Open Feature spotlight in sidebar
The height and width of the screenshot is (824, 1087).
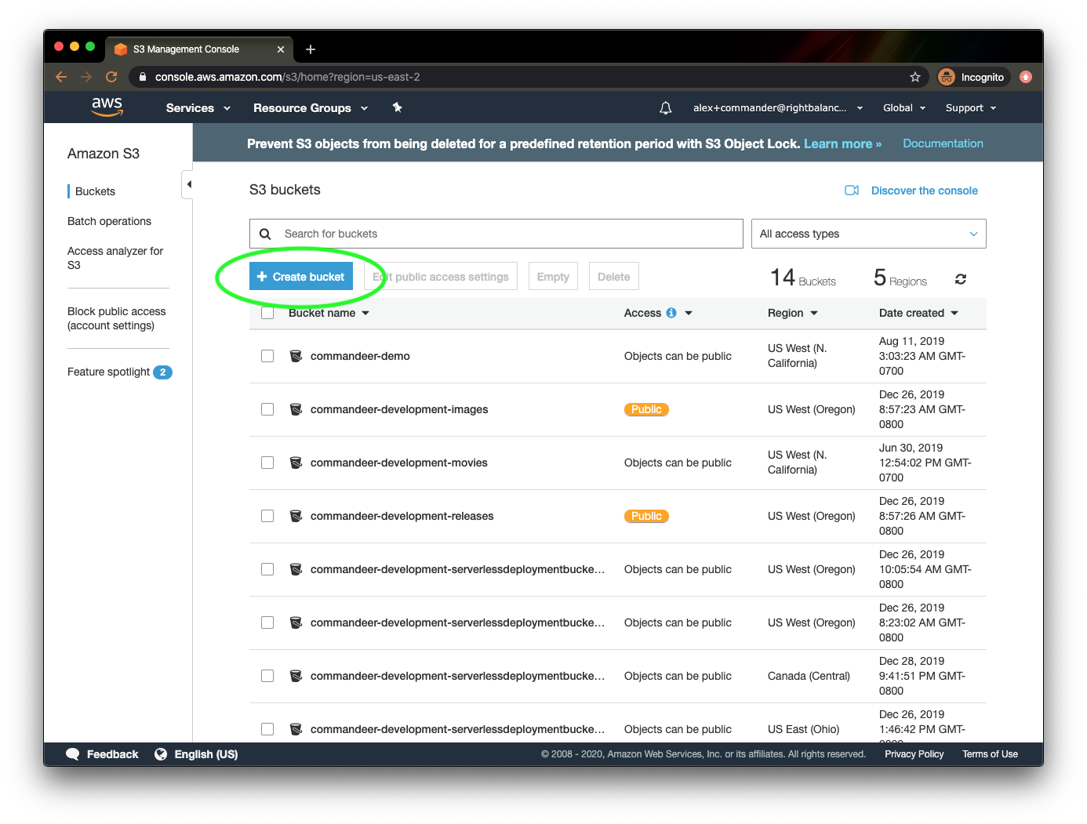pyautogui.click(x=108, y=372)
